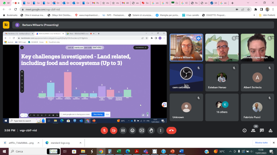
Task: Open the chat with everyone panel
Action: (262, 131)
